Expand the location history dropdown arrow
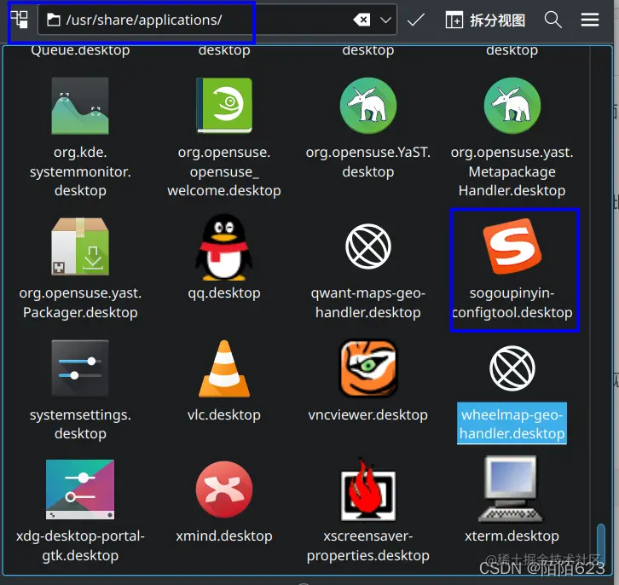 [x=385, y=20]
